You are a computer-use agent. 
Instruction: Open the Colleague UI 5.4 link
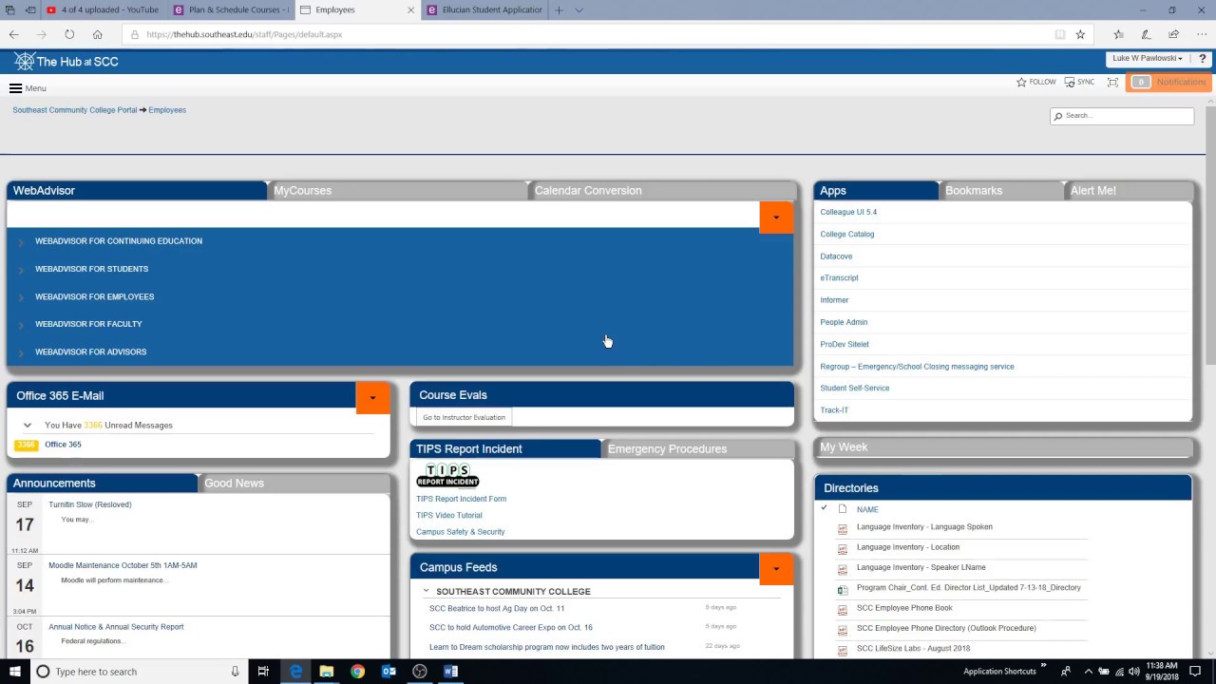(x=848, y=212)
